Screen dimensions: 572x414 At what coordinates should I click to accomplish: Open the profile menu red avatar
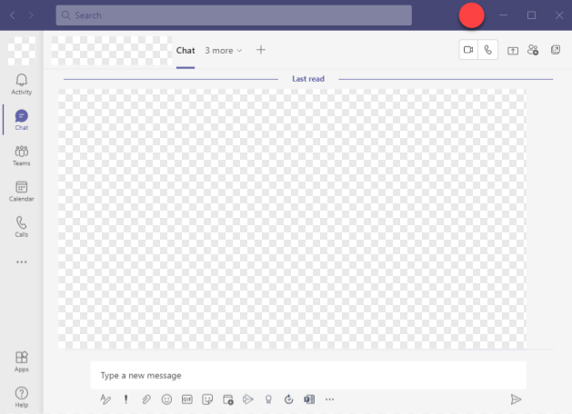point(471,15)
